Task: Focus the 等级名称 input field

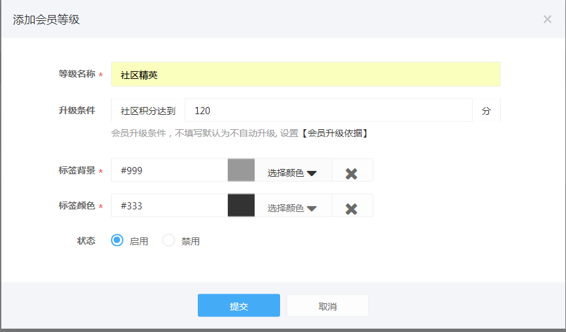Action: click(306, 74)
